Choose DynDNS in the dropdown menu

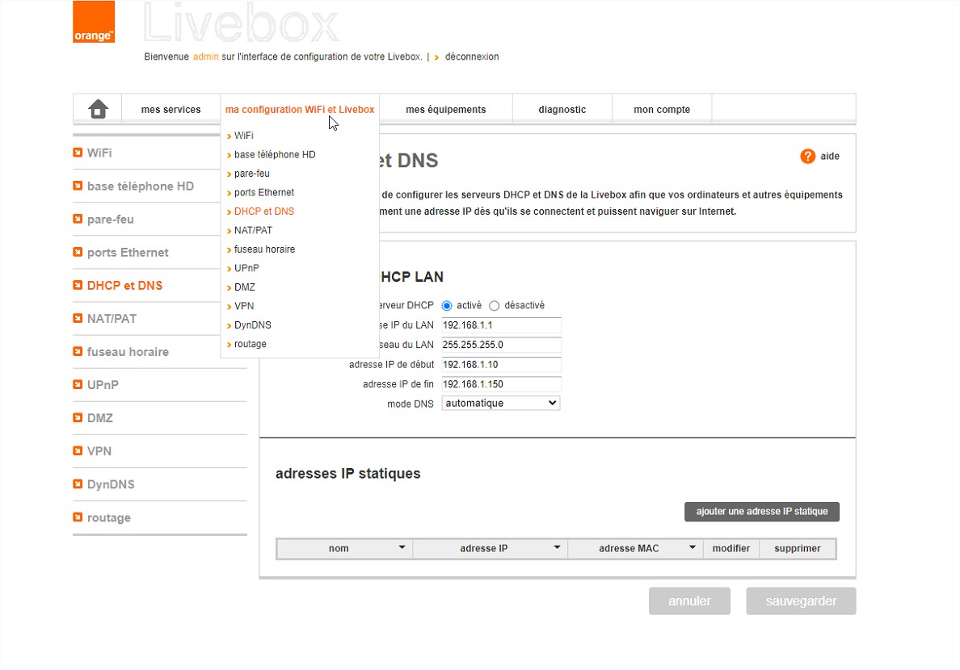[252, 325]
